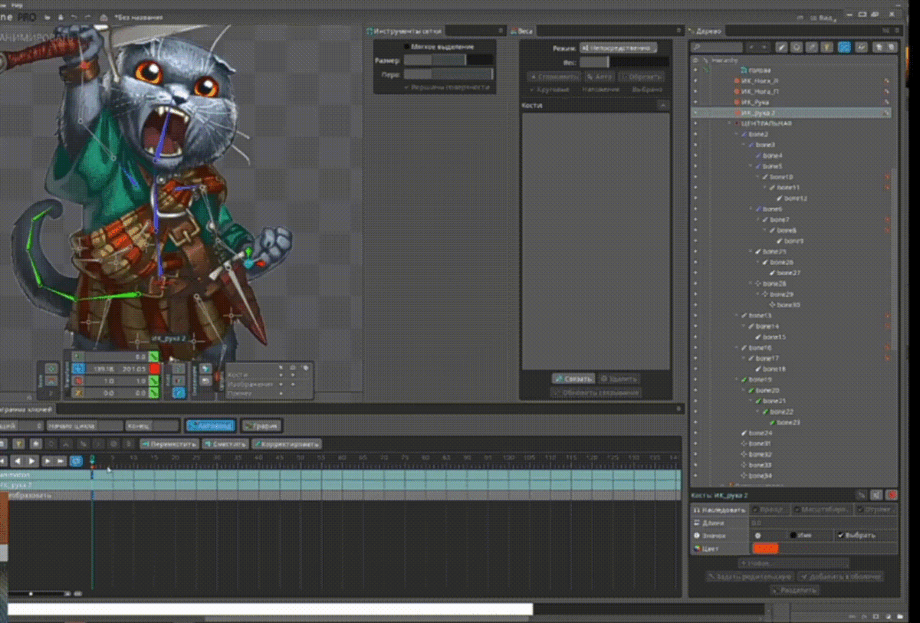Toggle the Автоключ button
This screenshot has width=920, height=623.
point(209,425)
